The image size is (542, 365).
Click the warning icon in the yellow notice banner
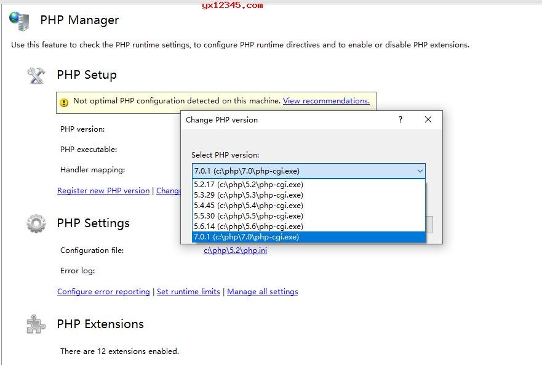[x=63, y=102]
